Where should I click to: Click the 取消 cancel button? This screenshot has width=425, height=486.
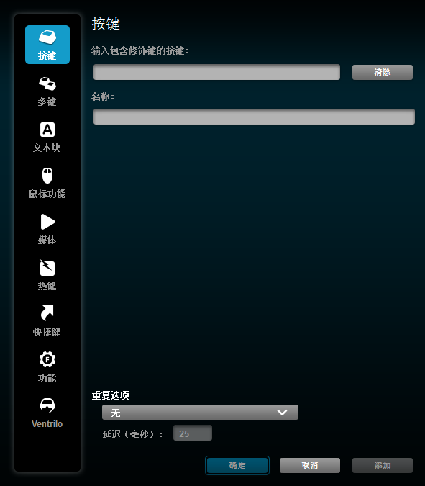(310, 465)
